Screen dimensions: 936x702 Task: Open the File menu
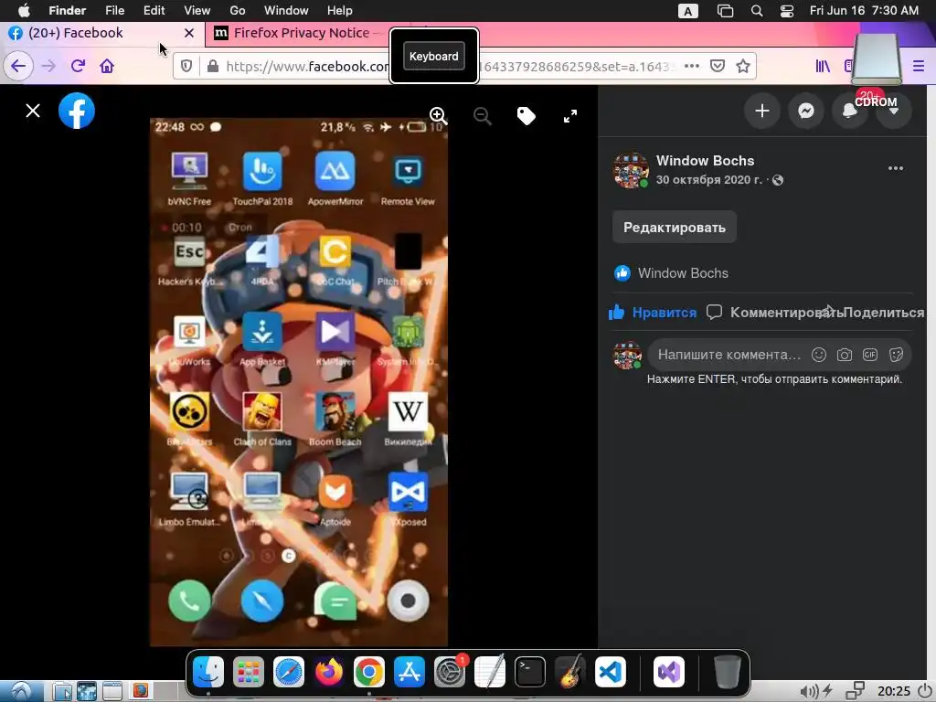[x=114, y=10]
